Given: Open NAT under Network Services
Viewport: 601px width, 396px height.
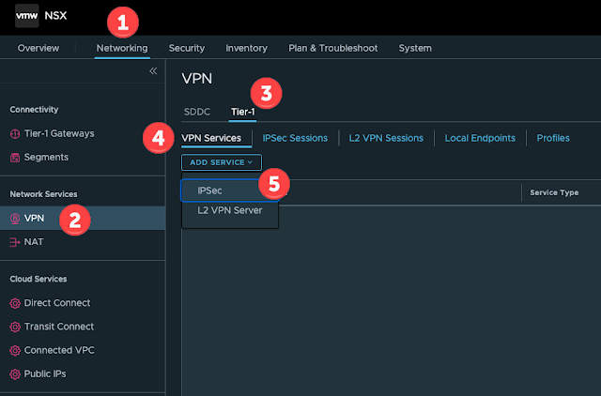Looking at the screenshot, I should [34, 242].
